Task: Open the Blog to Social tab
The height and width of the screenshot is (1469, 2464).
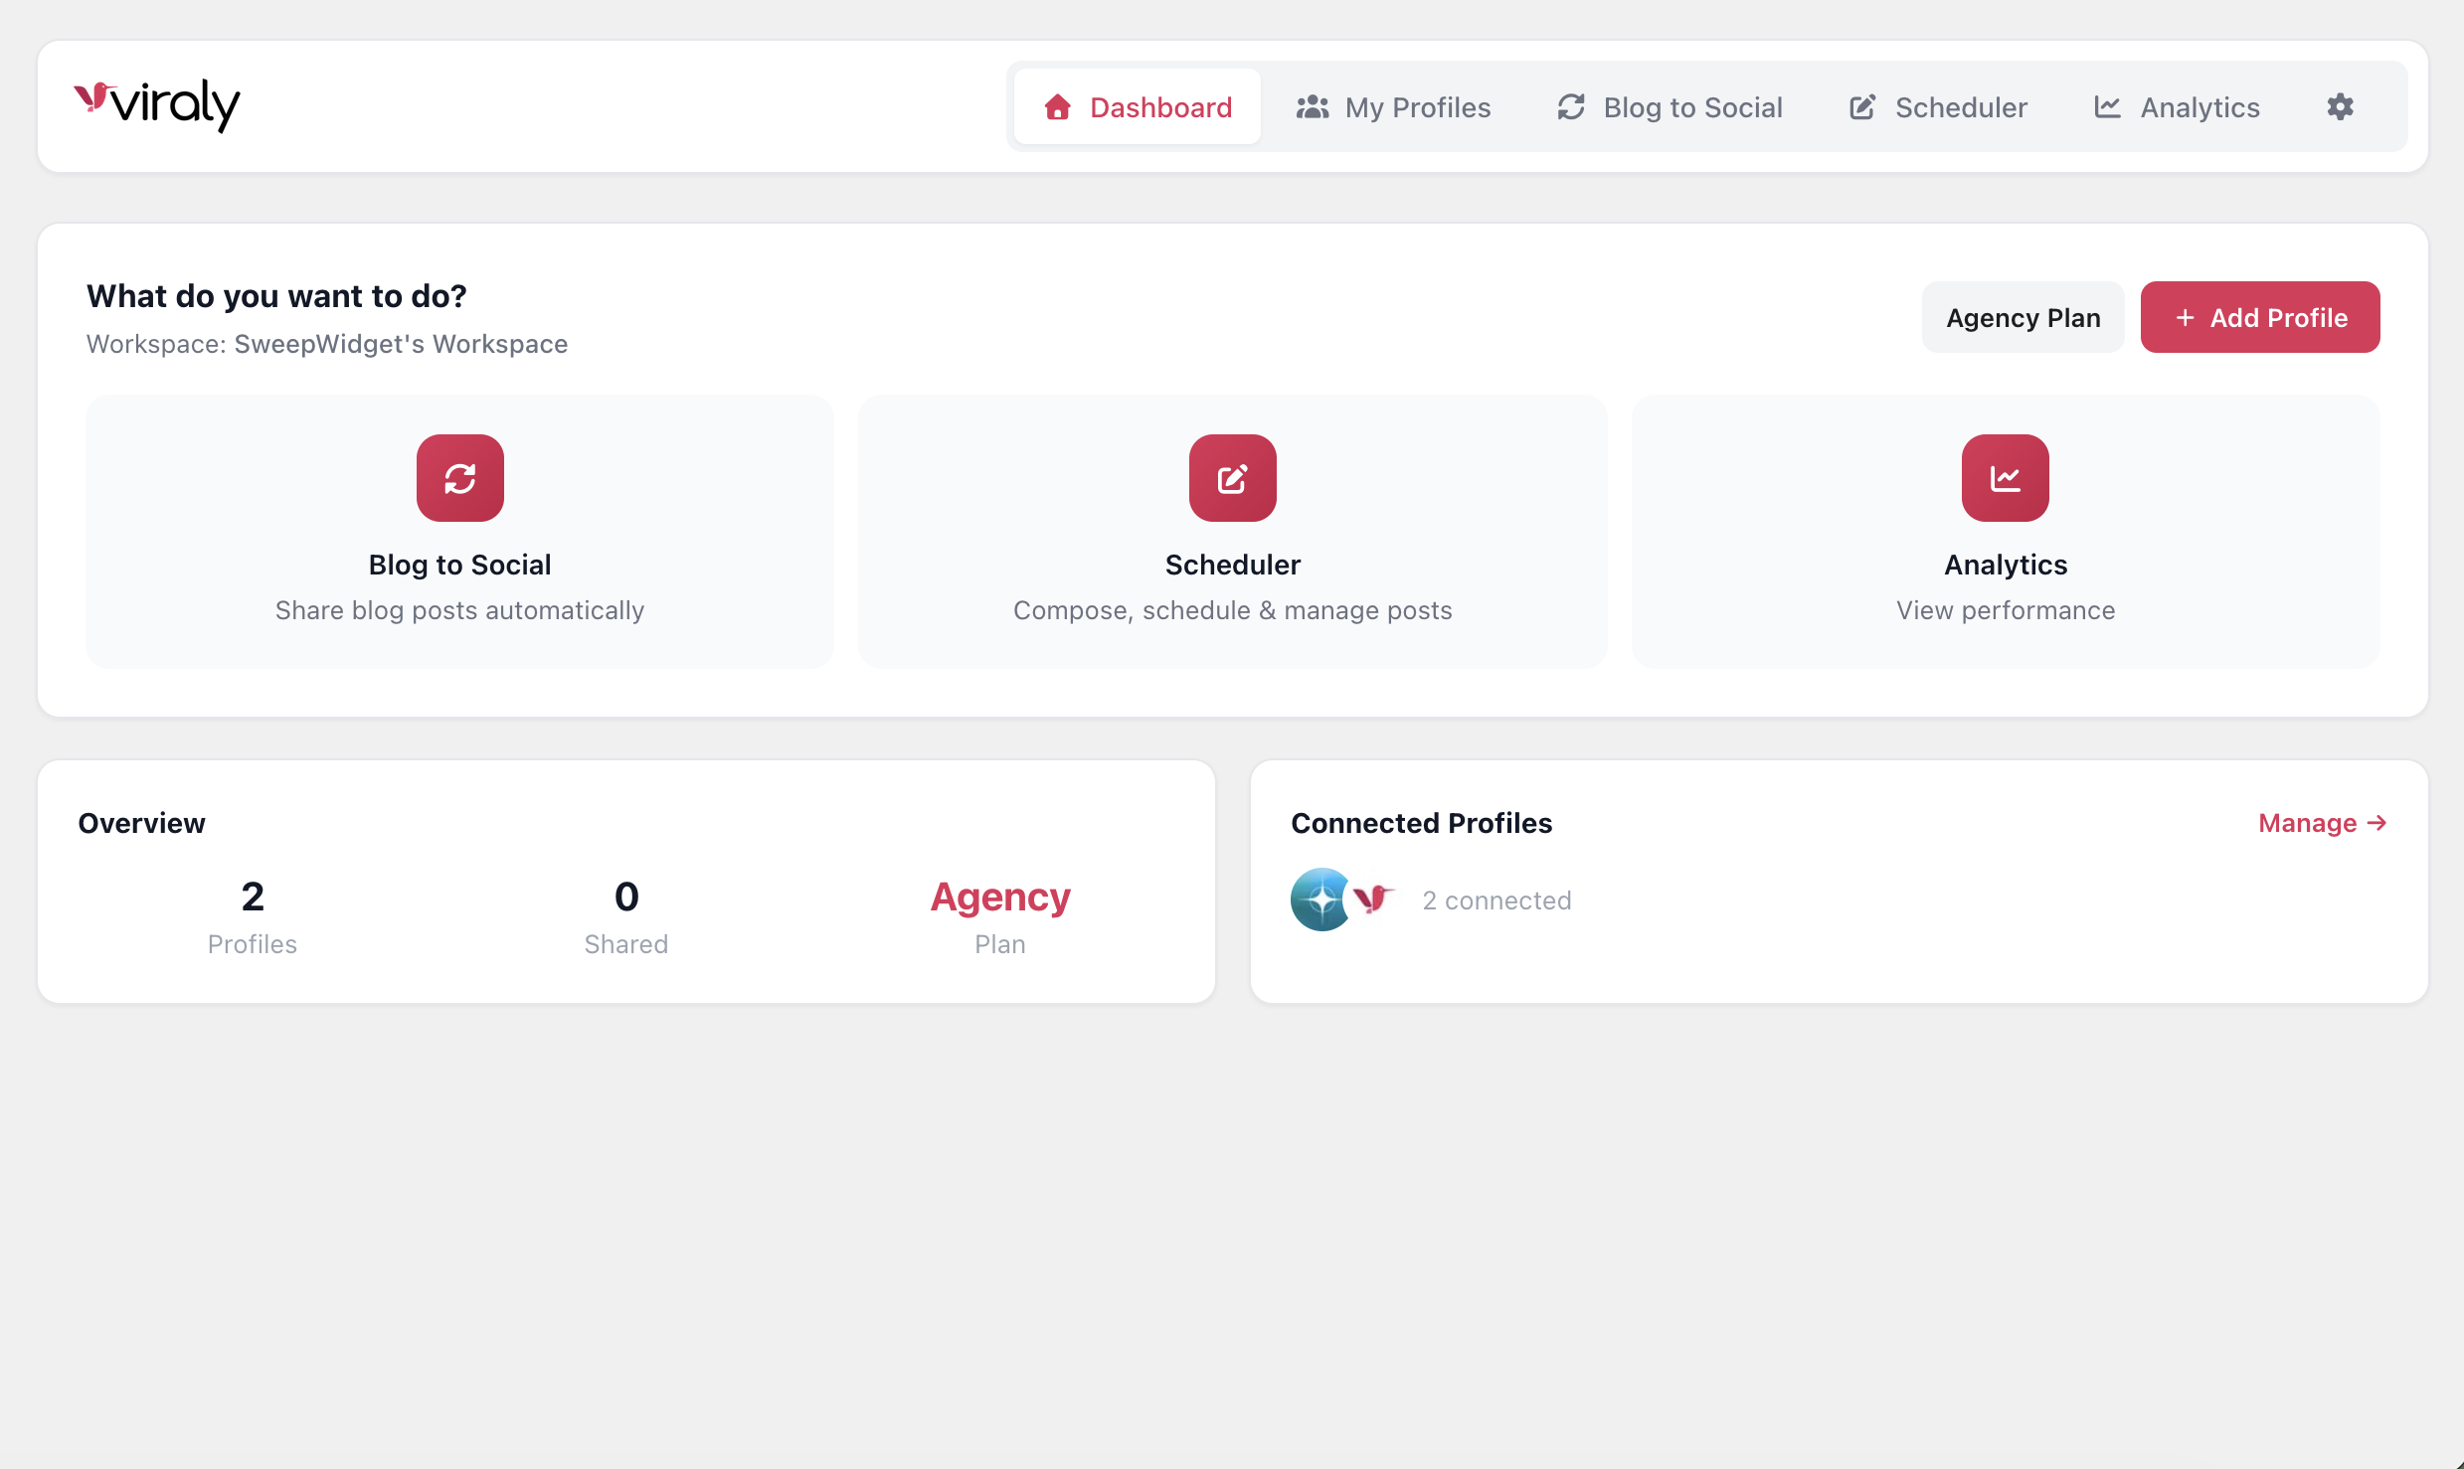Action: (1670, 106)
